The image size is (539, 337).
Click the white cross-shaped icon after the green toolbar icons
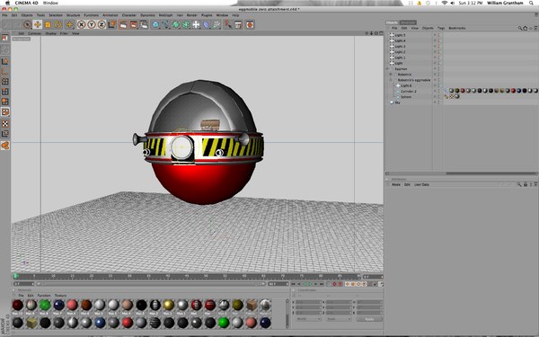(x=196, y=24)
